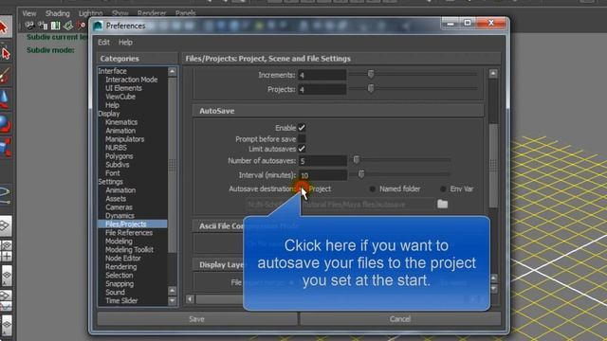Click horizontal scrollbar left arrow
The image size is (607, 341).
tap(190, 299)
